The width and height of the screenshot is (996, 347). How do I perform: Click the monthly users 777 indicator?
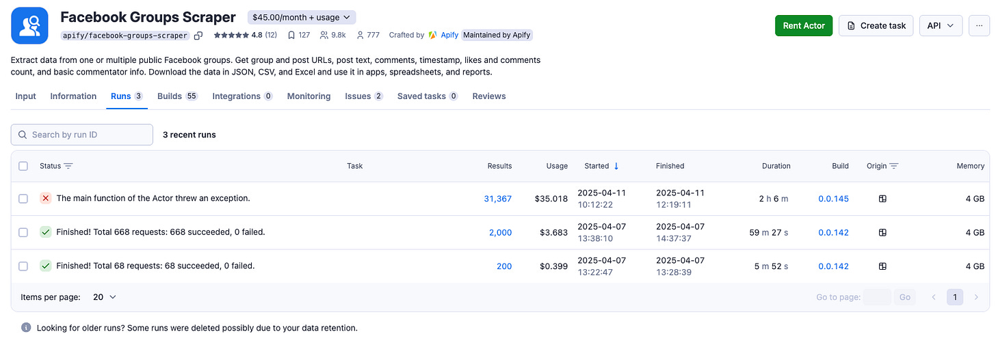(367, 35)
